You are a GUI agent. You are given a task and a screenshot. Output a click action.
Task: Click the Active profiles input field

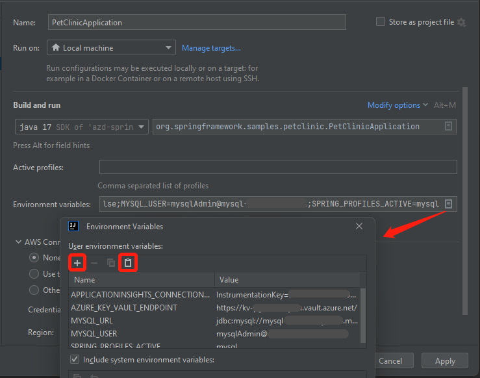click(278, 167)
